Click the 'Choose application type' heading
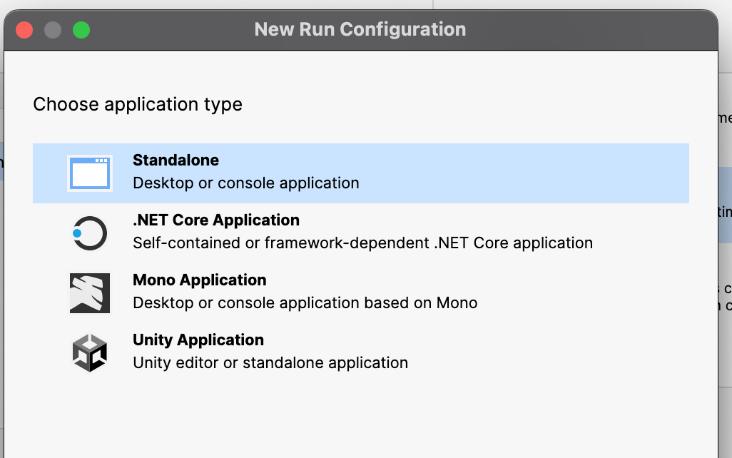Image resolution: width=732 pixels, height=458 pixels. [138, 104]
